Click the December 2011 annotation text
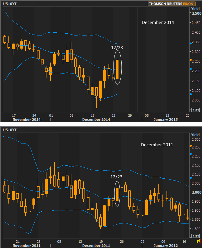 pyautogui.click(x=157, y=145)
